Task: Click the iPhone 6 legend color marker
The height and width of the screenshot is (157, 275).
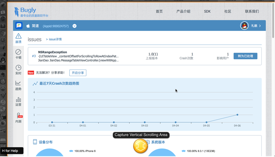Action: [71, 151]
